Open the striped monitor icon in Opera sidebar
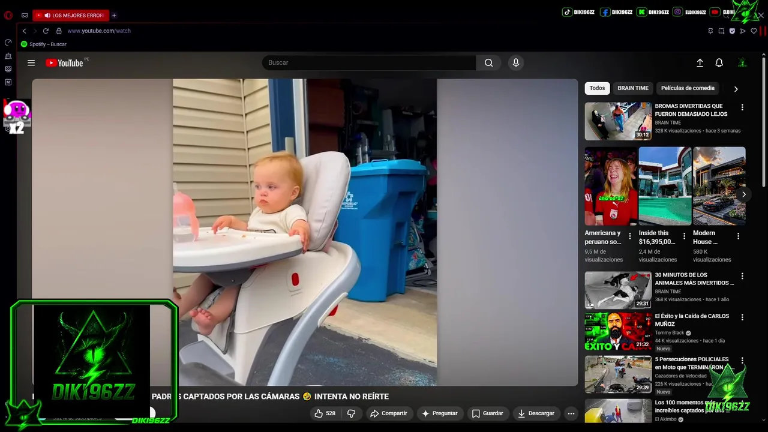This screenshot has width=768, height=432. [x=8, y=69]
